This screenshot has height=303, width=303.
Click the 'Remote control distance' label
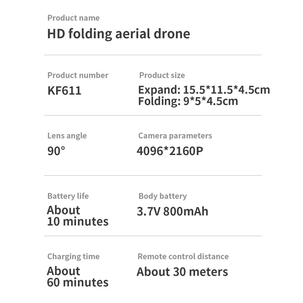pyautogui.click(x=183, y=256)
